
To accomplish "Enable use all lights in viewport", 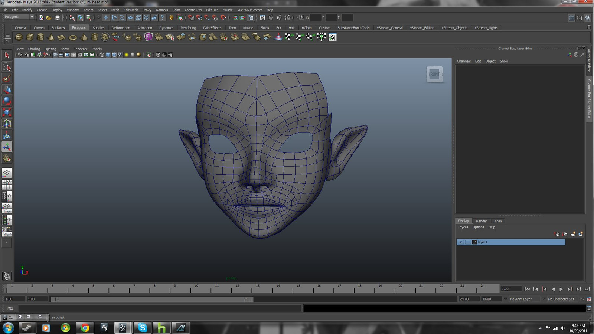I will pyautogui.click(x=127, y=55).
